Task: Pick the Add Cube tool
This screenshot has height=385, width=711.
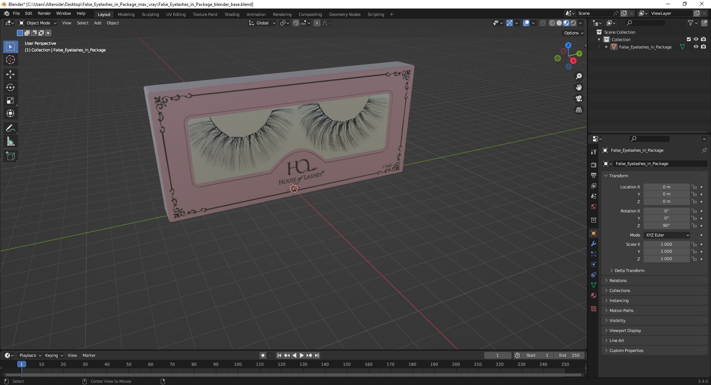Action: (x=10, y=156)
